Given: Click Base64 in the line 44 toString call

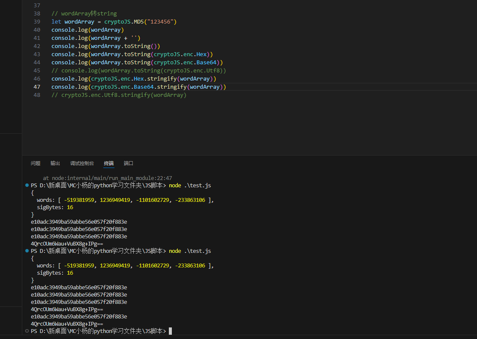Looking at the screenshot, I should click(x=207, y=63).
